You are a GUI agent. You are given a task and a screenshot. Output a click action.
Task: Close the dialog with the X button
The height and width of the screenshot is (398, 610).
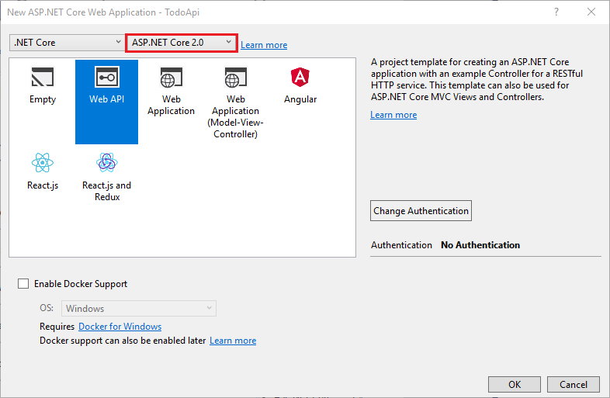[591, 12]
